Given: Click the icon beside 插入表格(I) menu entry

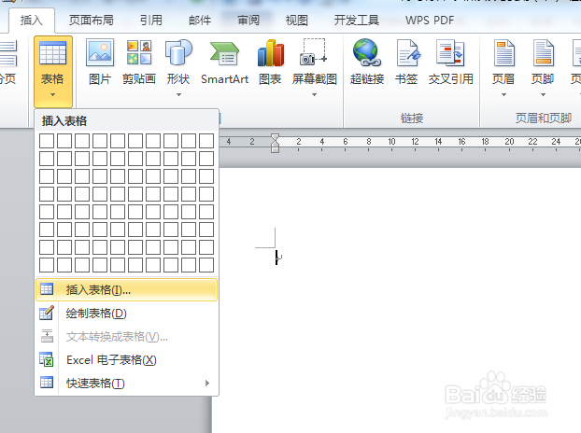Looking at the screenshot, I should [x=47, y=289].
